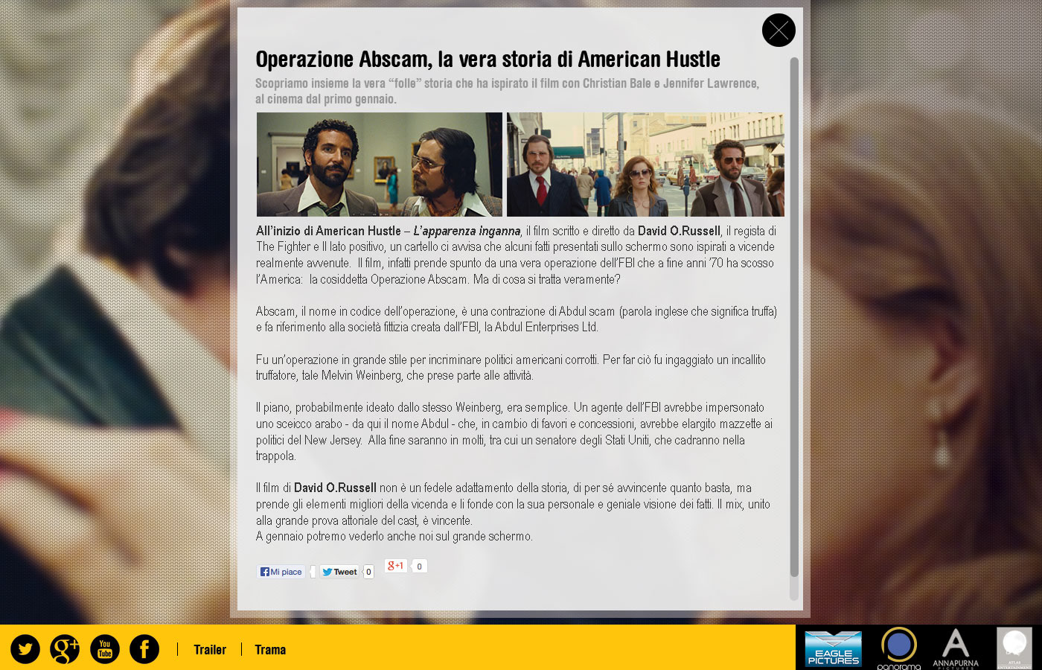The height and width of the screenshot is (670, 1042).
Task: Click the tweet count bubble
Action: (x=368, y=572)
